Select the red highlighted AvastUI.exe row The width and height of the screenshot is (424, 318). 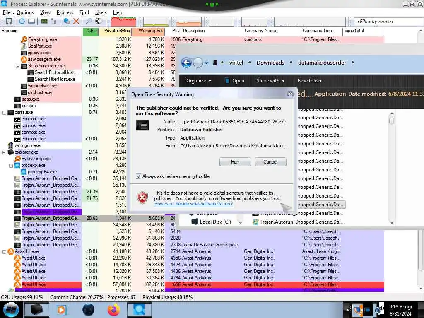(x=192, y=284)
